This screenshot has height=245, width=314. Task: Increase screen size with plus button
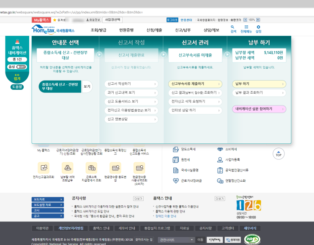[258, 20]
